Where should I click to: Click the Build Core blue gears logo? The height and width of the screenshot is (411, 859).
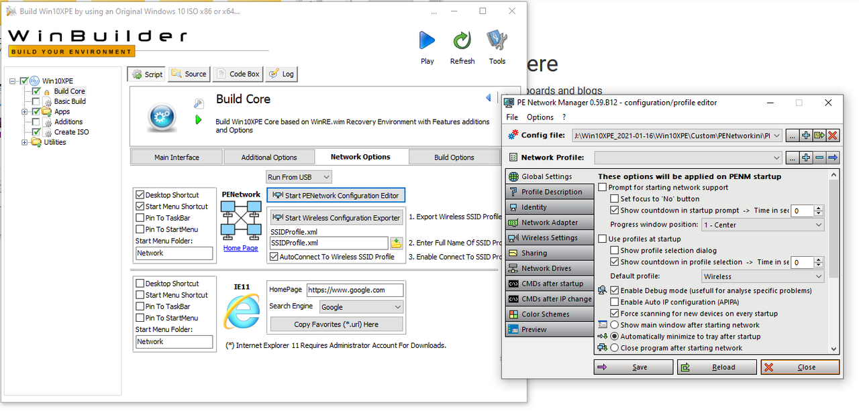(x=163, y=117)
